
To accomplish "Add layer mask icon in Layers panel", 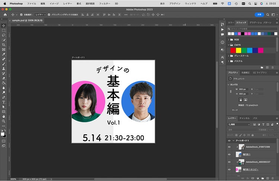I will [253, 178].
